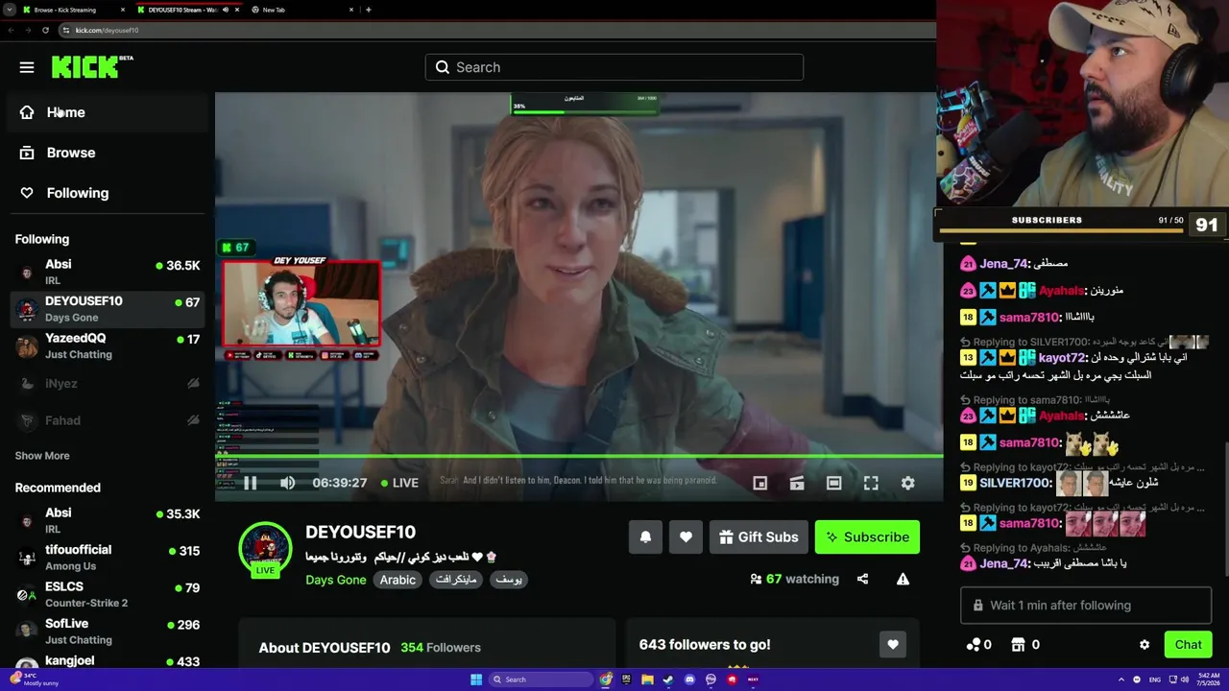Viewport: 1229px width, 691px height.
Task: Click the chat message input field
Action: pyautogui.click(x=1086, y=606)
